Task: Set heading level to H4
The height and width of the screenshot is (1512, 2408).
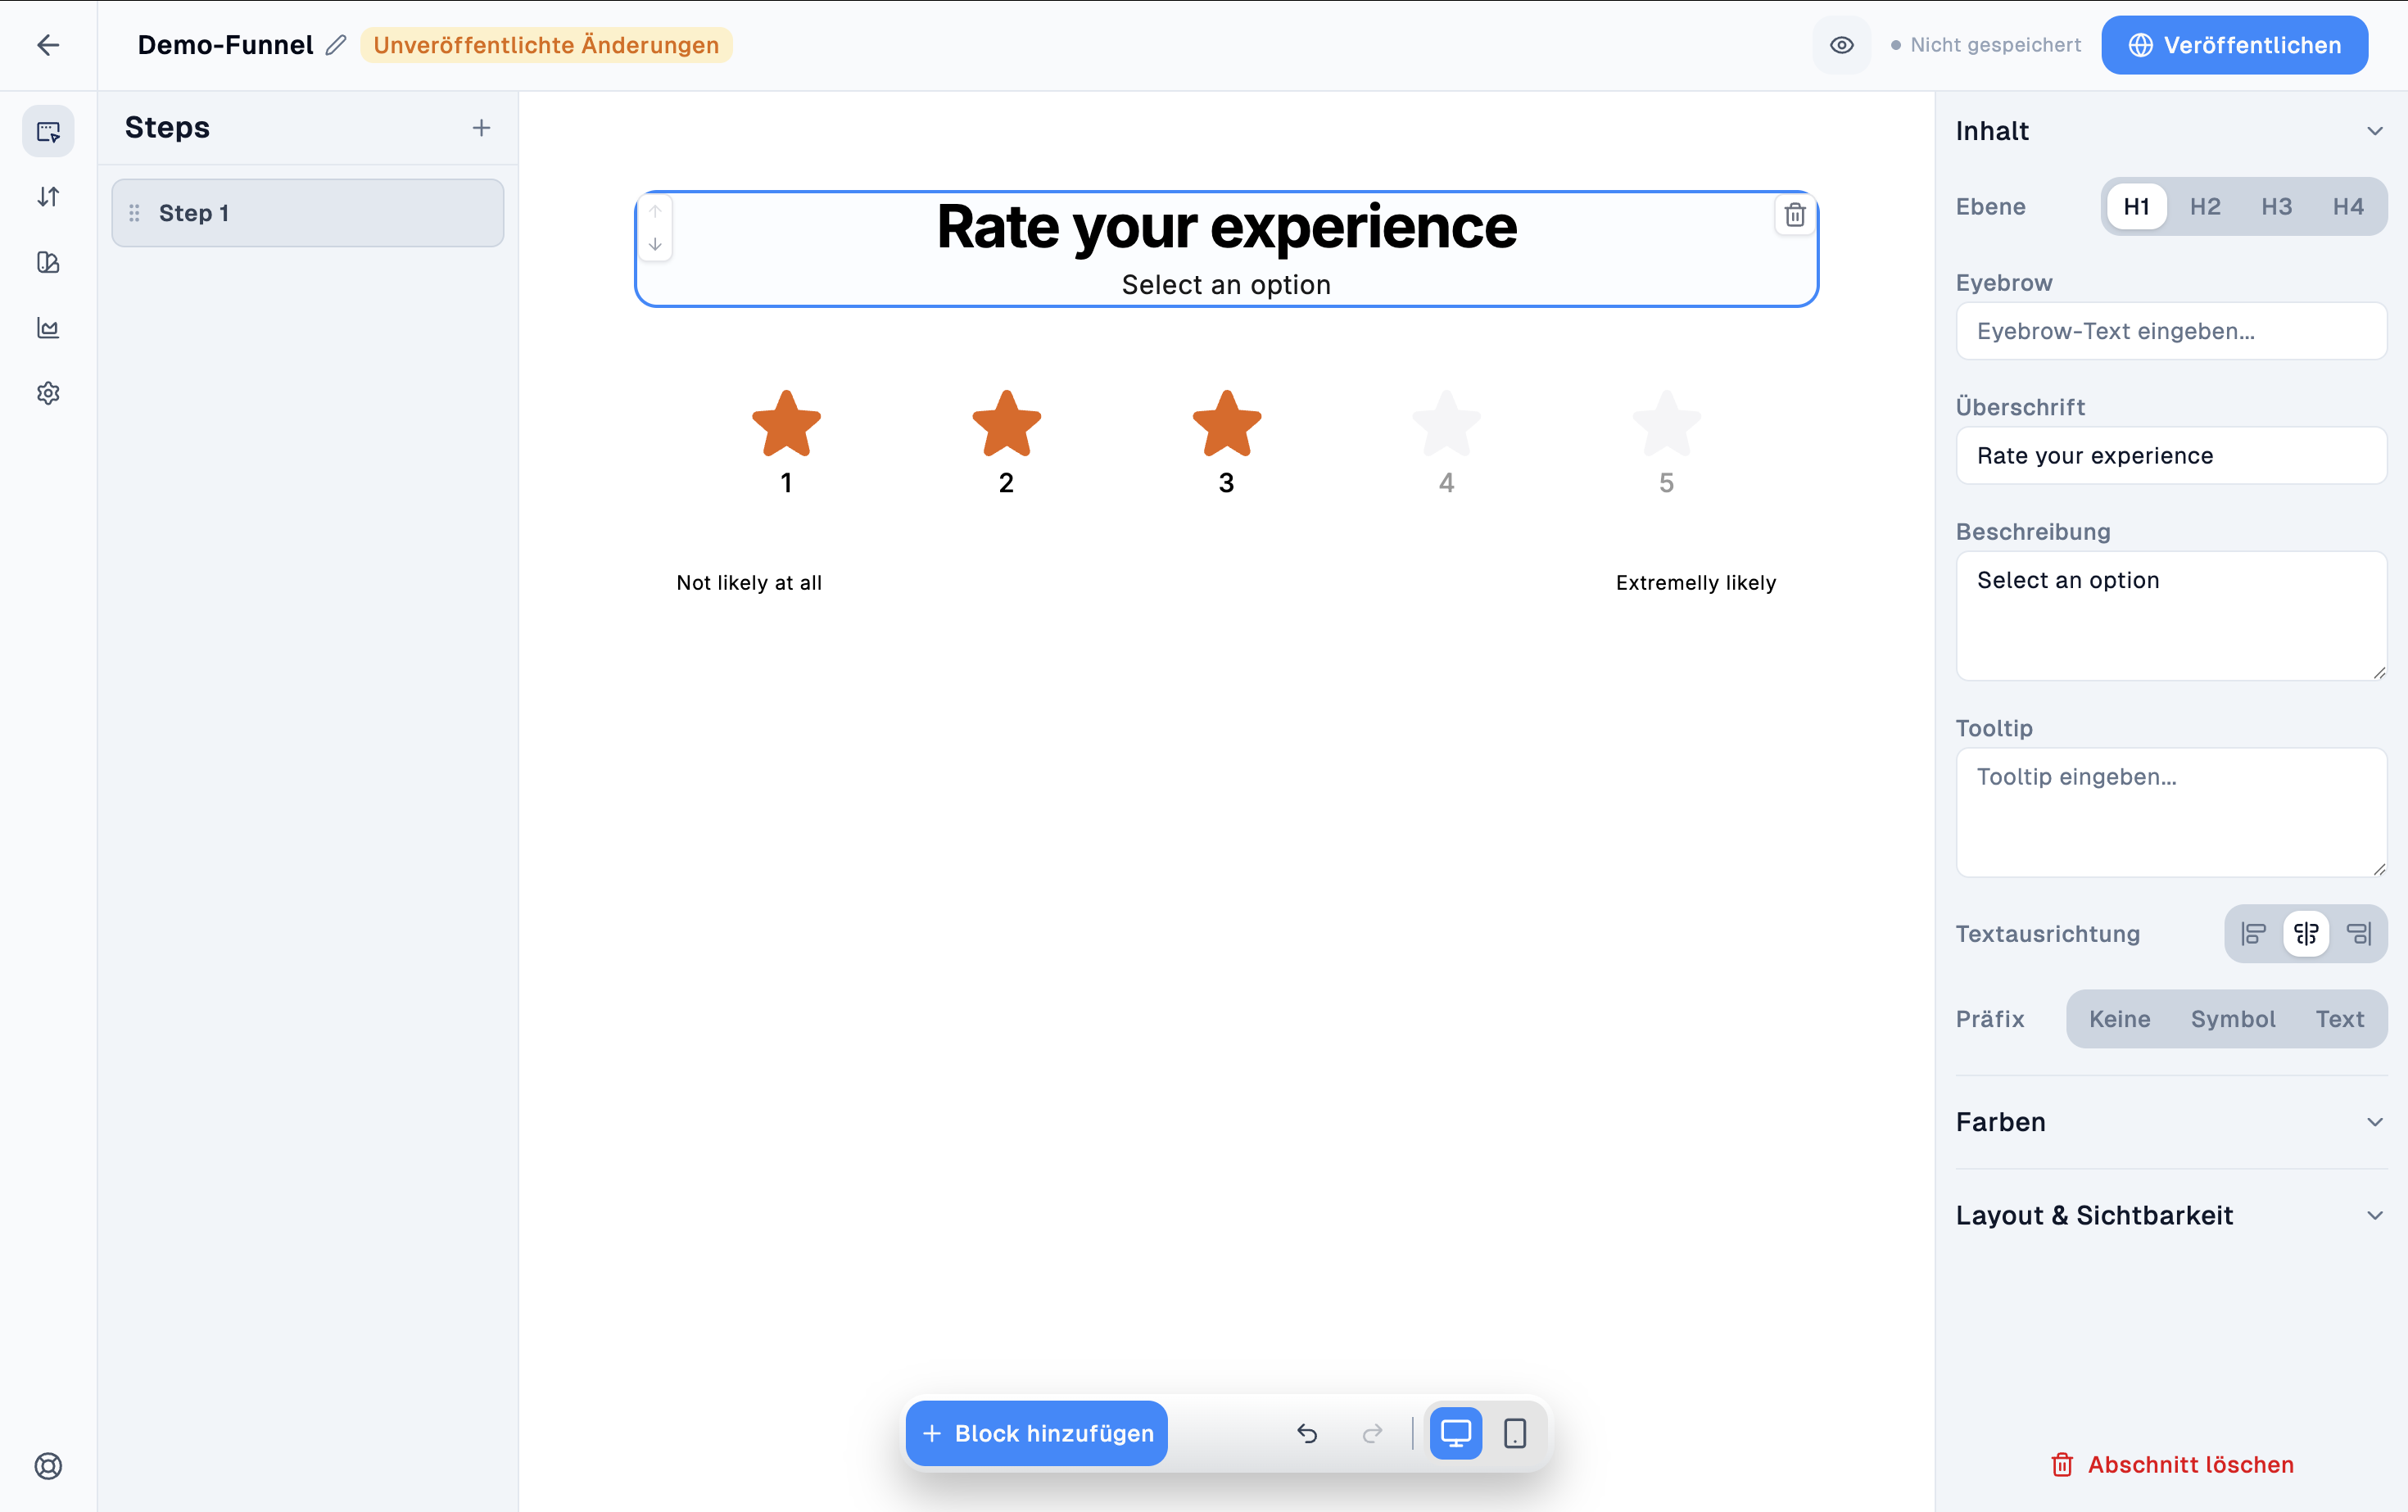Action: 2348,207
